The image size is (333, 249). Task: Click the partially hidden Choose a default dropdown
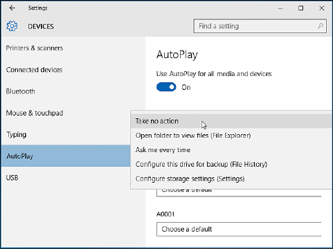(239, 193)
